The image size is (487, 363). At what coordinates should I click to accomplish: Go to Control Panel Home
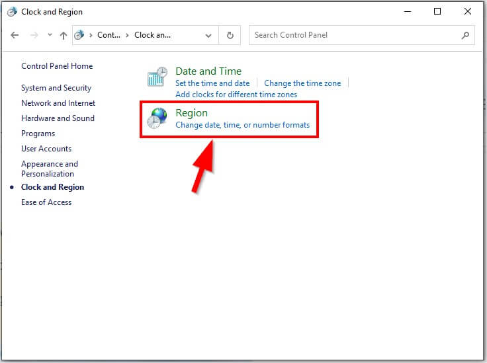coord(57,65)
